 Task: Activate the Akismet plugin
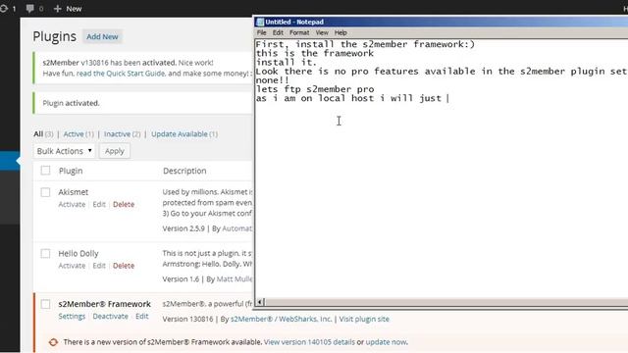click(72, 204)
